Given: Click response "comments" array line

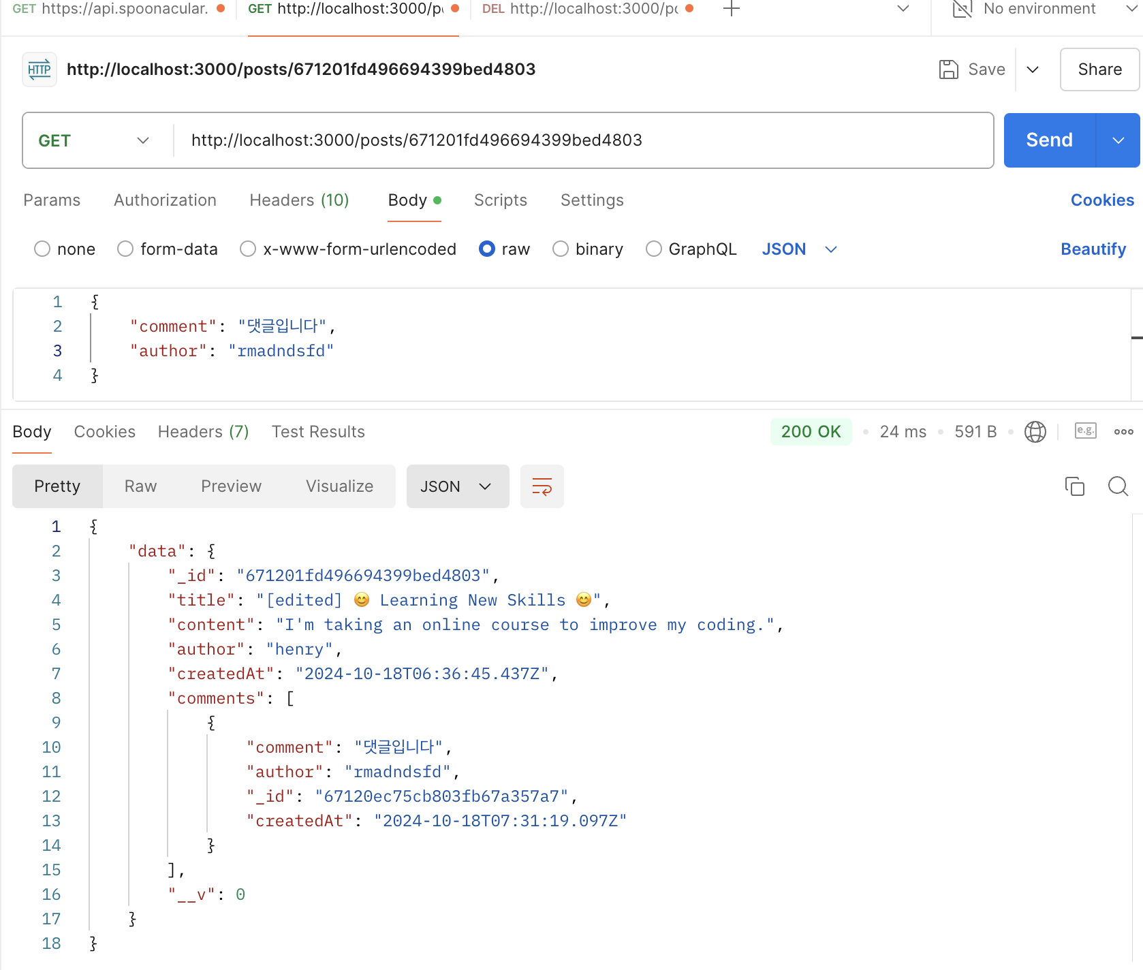Looking at the screenshot, I should pos(231,698).
